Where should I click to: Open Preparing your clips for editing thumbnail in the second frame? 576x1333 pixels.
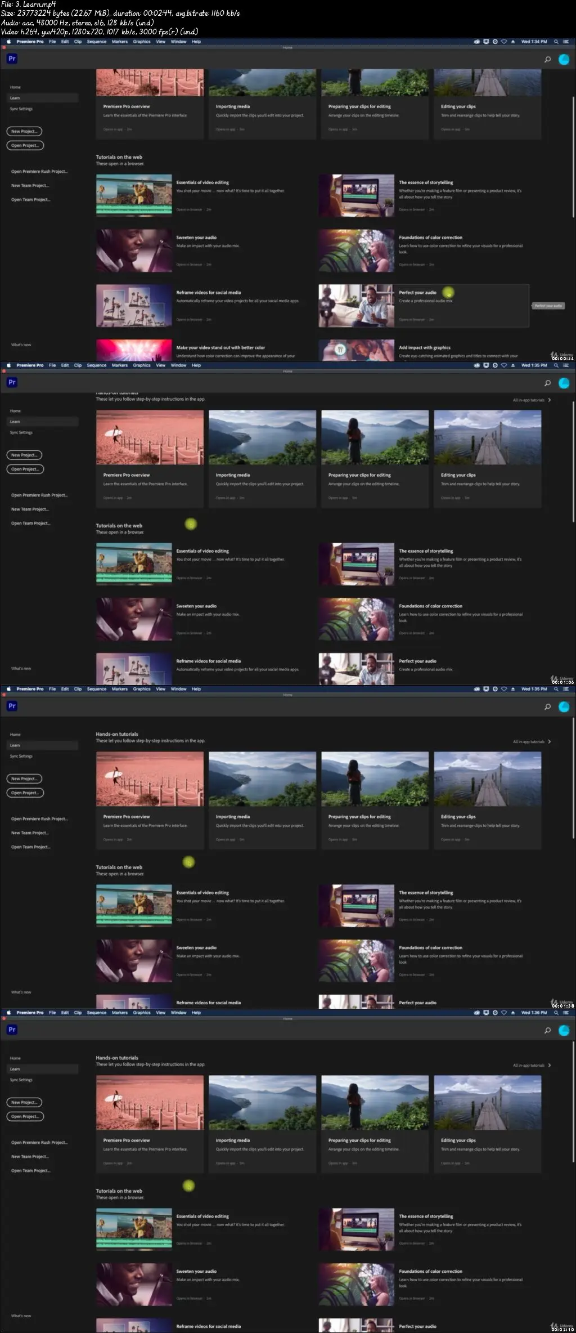pos(375,437)
